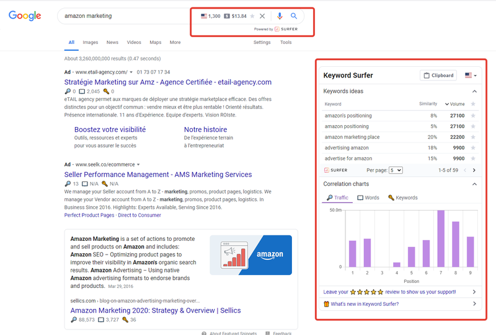Start voice search with microphone icon
The height and width of the screenshot is (335, 496).
[x=280, y=16]
